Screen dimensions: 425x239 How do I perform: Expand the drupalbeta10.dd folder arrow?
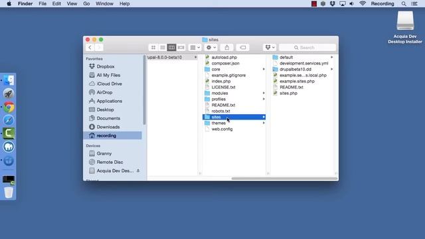(332, 69)
